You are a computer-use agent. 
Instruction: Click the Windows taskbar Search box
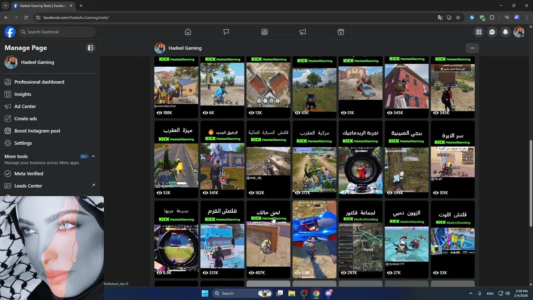point(242,293)
